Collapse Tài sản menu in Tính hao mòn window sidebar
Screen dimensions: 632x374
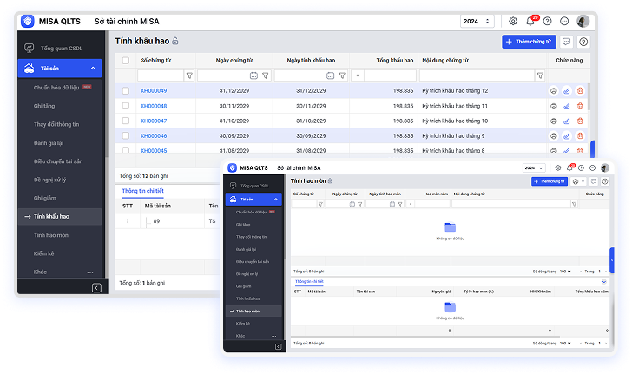(x=276, y=199)
